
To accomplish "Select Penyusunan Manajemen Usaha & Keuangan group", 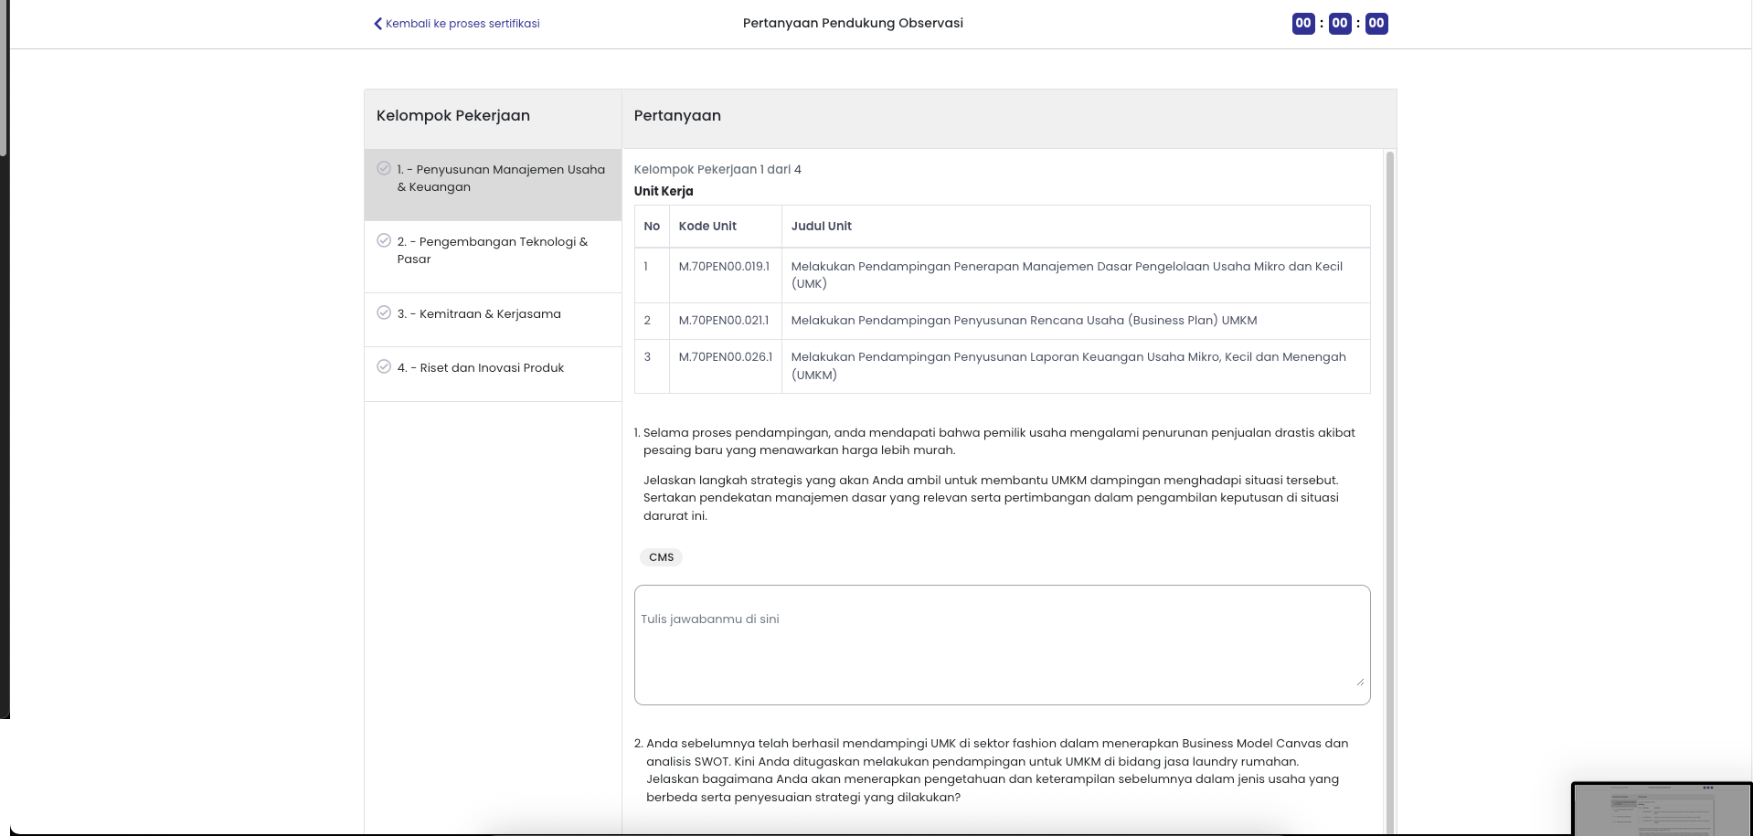I will point(493,185).
